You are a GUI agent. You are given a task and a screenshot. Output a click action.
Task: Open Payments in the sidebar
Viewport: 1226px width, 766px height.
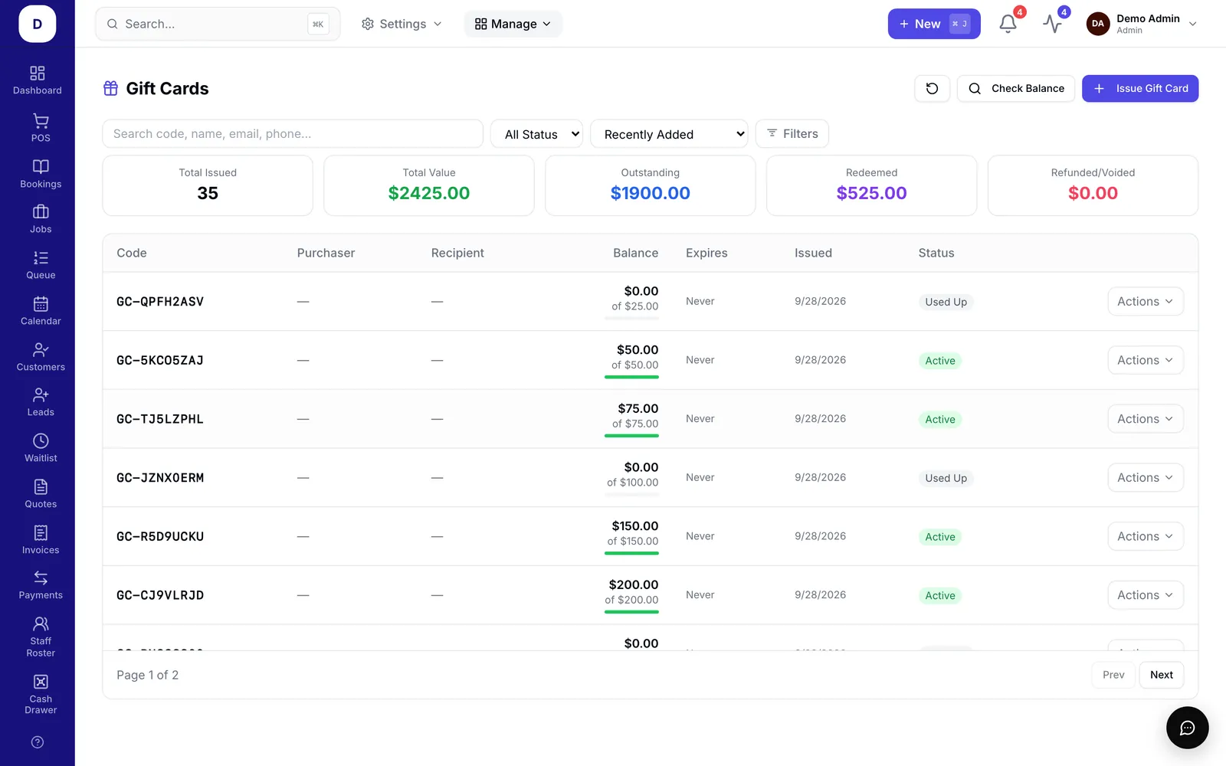(41, 585)
